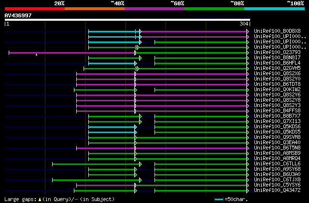Select the UniRef100_Q8S2X6 entry

[277, 73]
